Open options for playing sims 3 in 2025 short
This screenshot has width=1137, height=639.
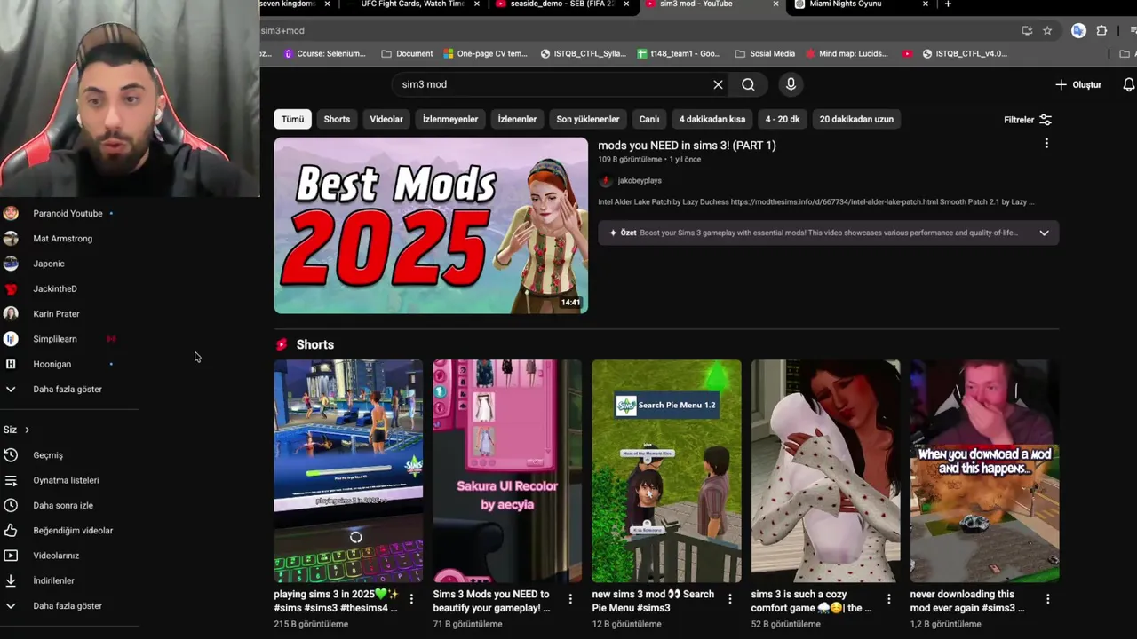(x=411, y=599)
